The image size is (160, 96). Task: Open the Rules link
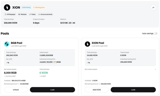point(32,14)
